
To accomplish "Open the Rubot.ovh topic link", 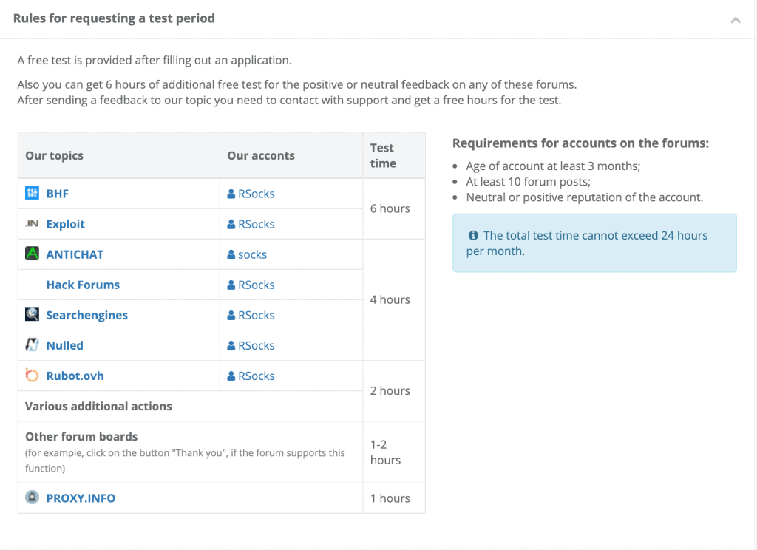I will coord(75,376).
